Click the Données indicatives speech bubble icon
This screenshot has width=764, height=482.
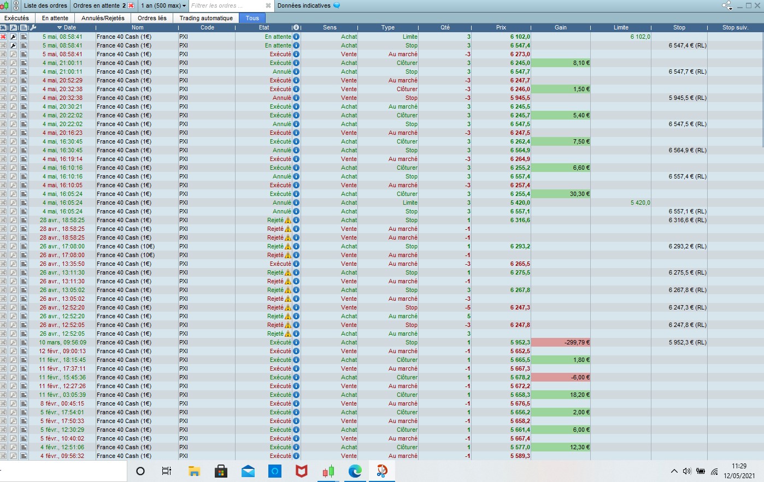(337, 5)
